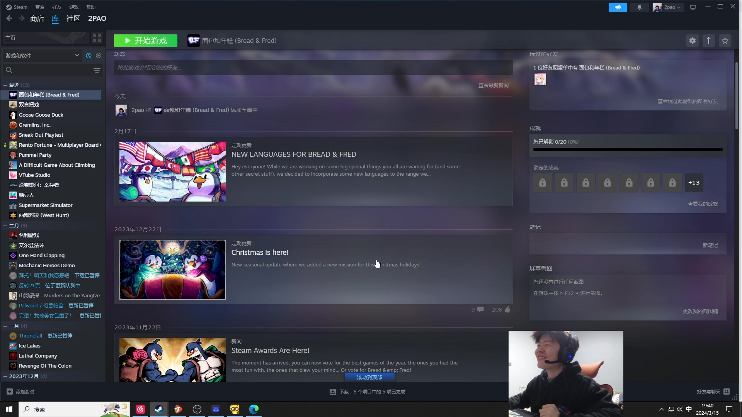
Task: Select Pummel Party in library
Action: (x=35, y=155)
